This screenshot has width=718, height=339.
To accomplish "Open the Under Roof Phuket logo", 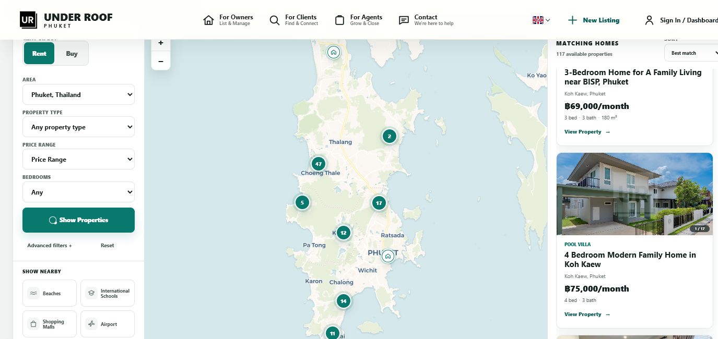I will click(66, 20).
